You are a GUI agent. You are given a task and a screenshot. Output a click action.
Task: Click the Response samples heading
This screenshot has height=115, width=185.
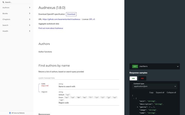[x=138, y=73]
